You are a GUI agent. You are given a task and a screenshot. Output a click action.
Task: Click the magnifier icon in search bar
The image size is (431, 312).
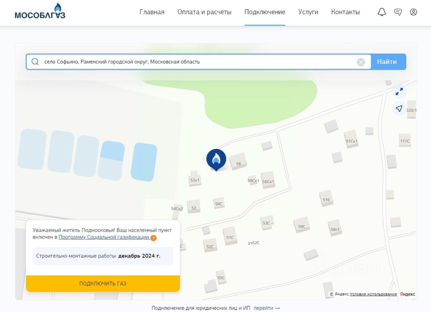coord(35,62)
